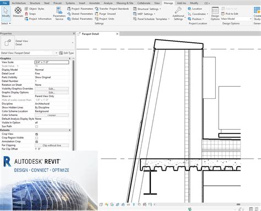
Task: Switch to the Annotate tab
Action: (x=94, y=3)
